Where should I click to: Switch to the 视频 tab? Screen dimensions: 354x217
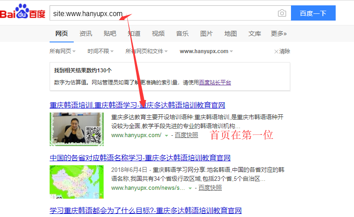(158, 33)
